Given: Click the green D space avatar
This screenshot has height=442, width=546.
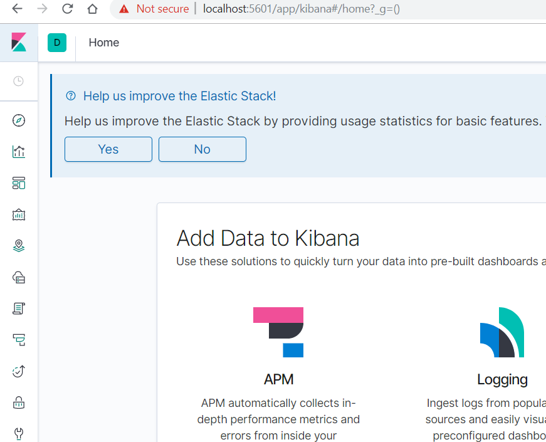Looking at the screenshot, I should click(57, 43).
